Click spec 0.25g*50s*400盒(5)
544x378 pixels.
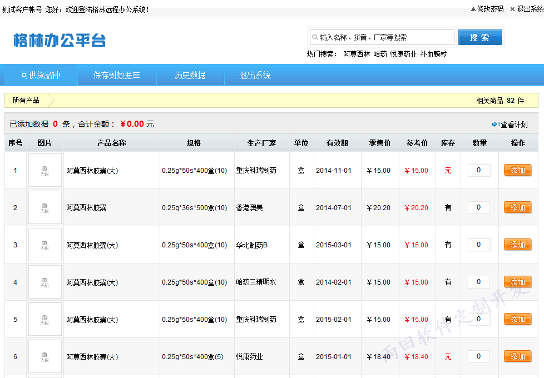coord(192,357)
